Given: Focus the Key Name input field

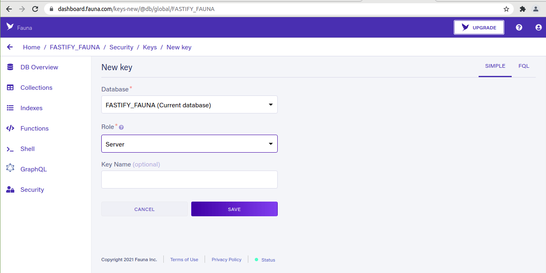Looking at the screenshot, I should (x=189, y=180).
